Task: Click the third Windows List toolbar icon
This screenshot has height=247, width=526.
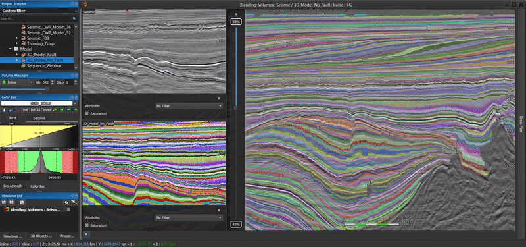Action: (22, 202)
